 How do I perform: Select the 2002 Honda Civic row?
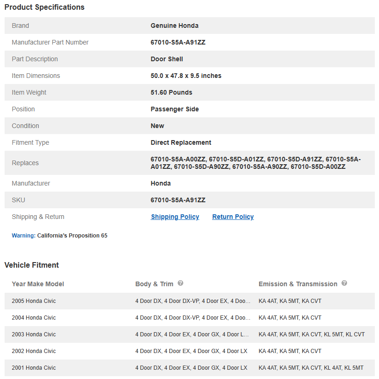point(34,351)
